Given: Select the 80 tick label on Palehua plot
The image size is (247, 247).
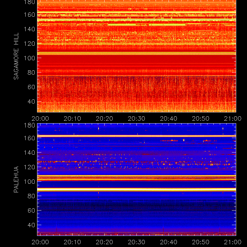Looking at the screenshot, I should coord(31,196).
